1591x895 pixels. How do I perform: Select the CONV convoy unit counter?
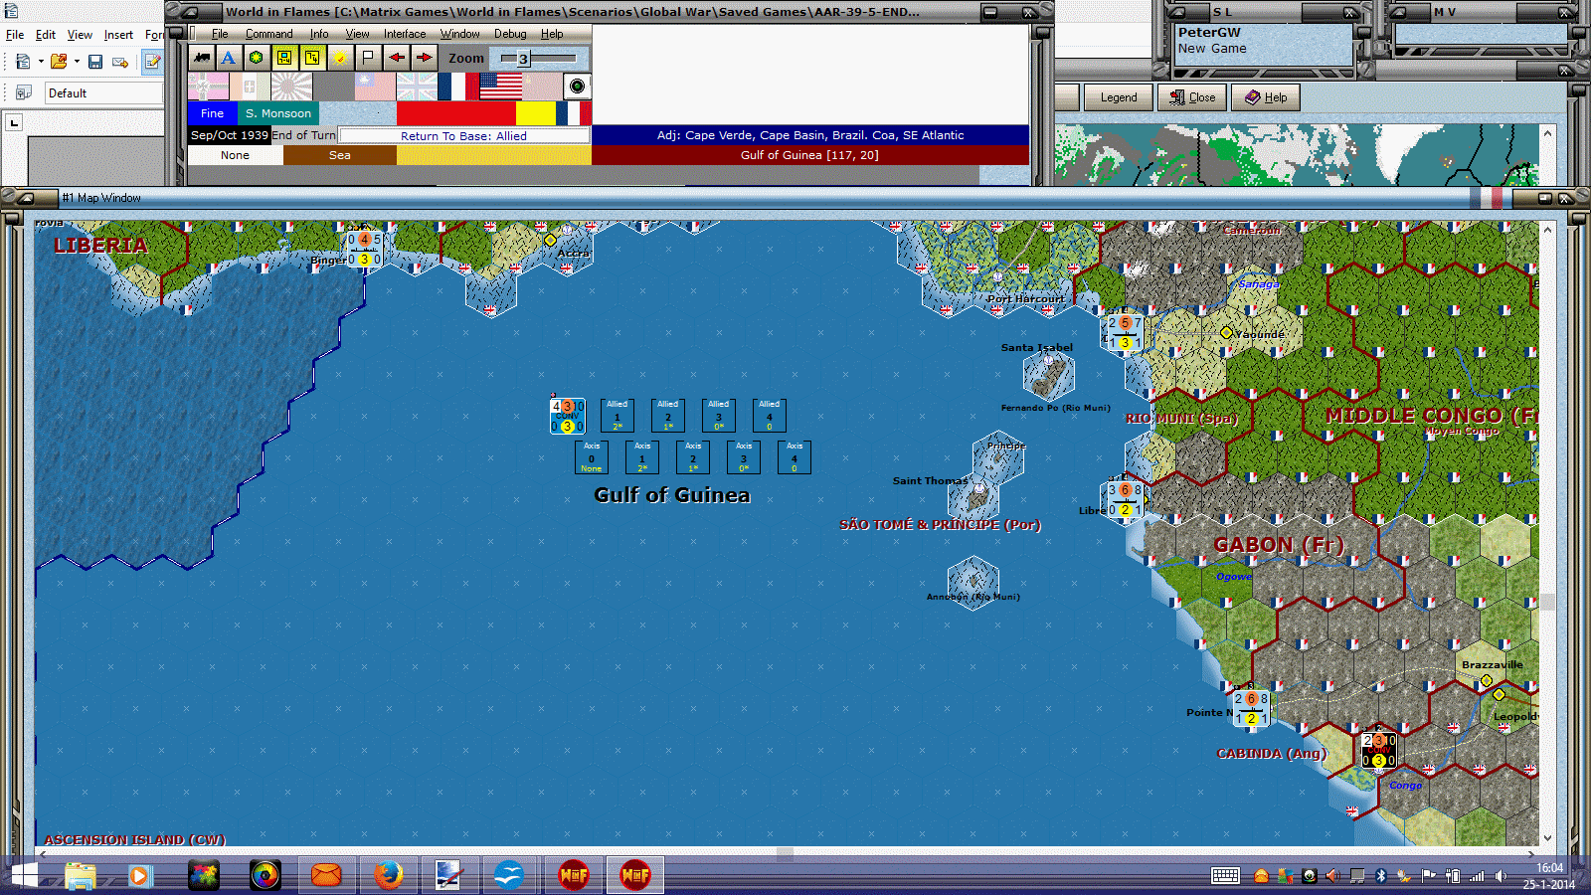568,416
